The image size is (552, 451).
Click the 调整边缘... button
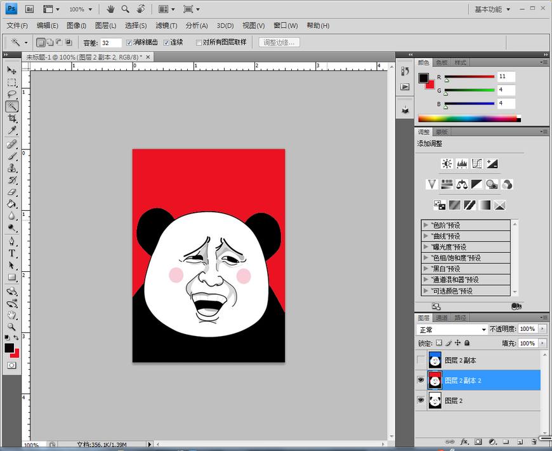[x=279, y=43]
